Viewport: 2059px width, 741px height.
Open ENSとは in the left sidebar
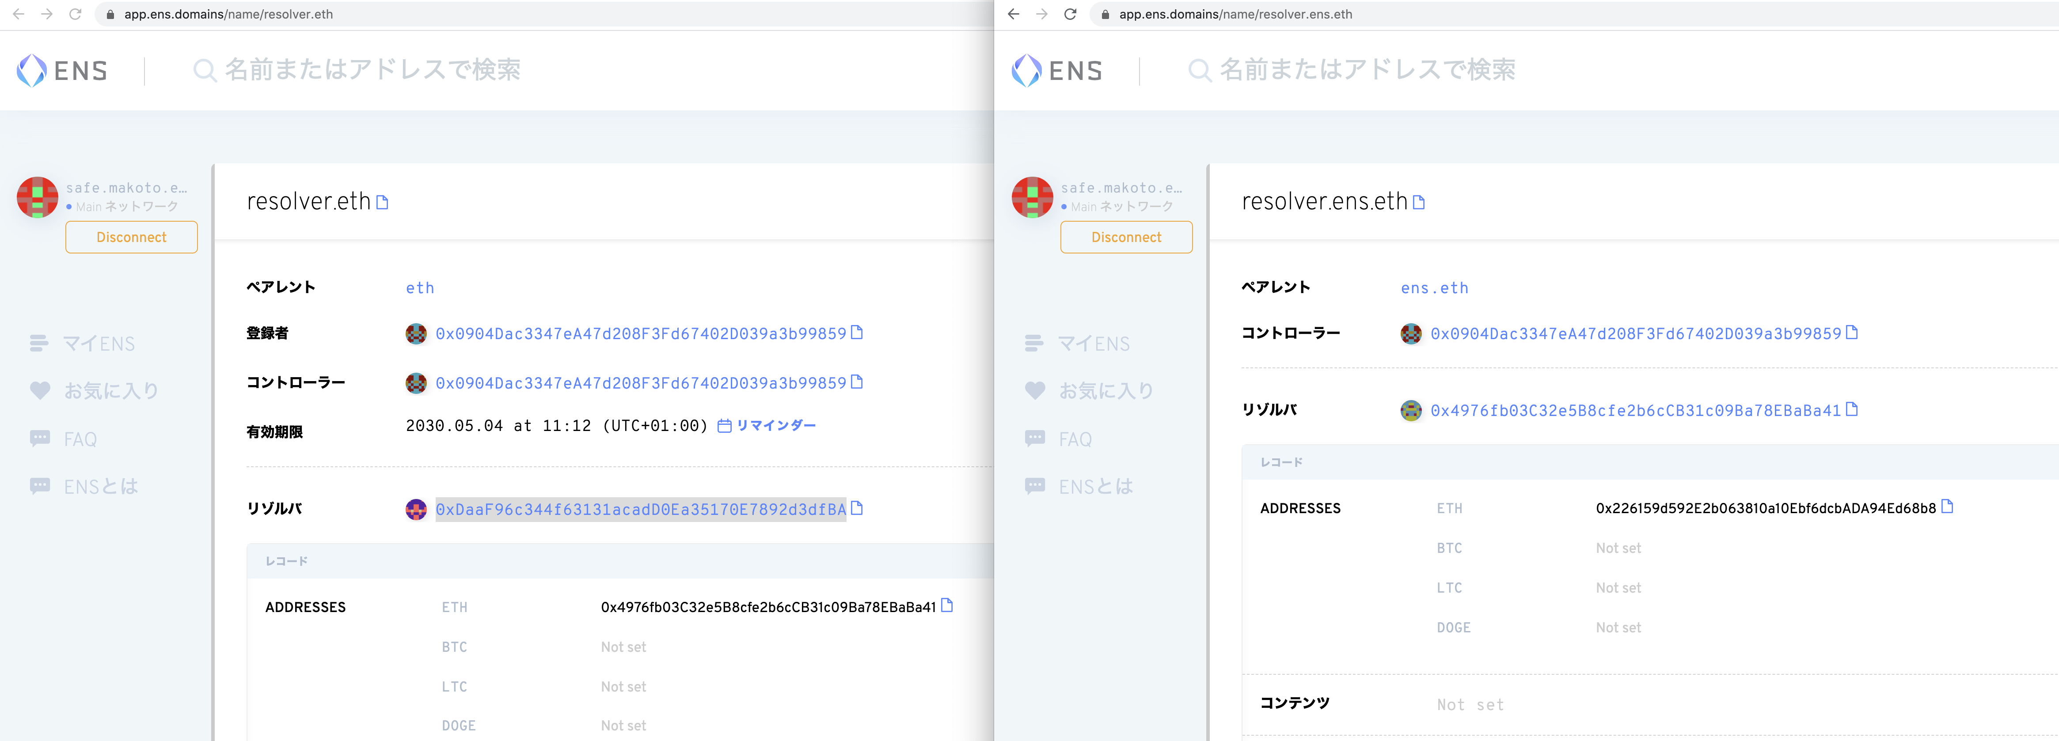[100, 486]
